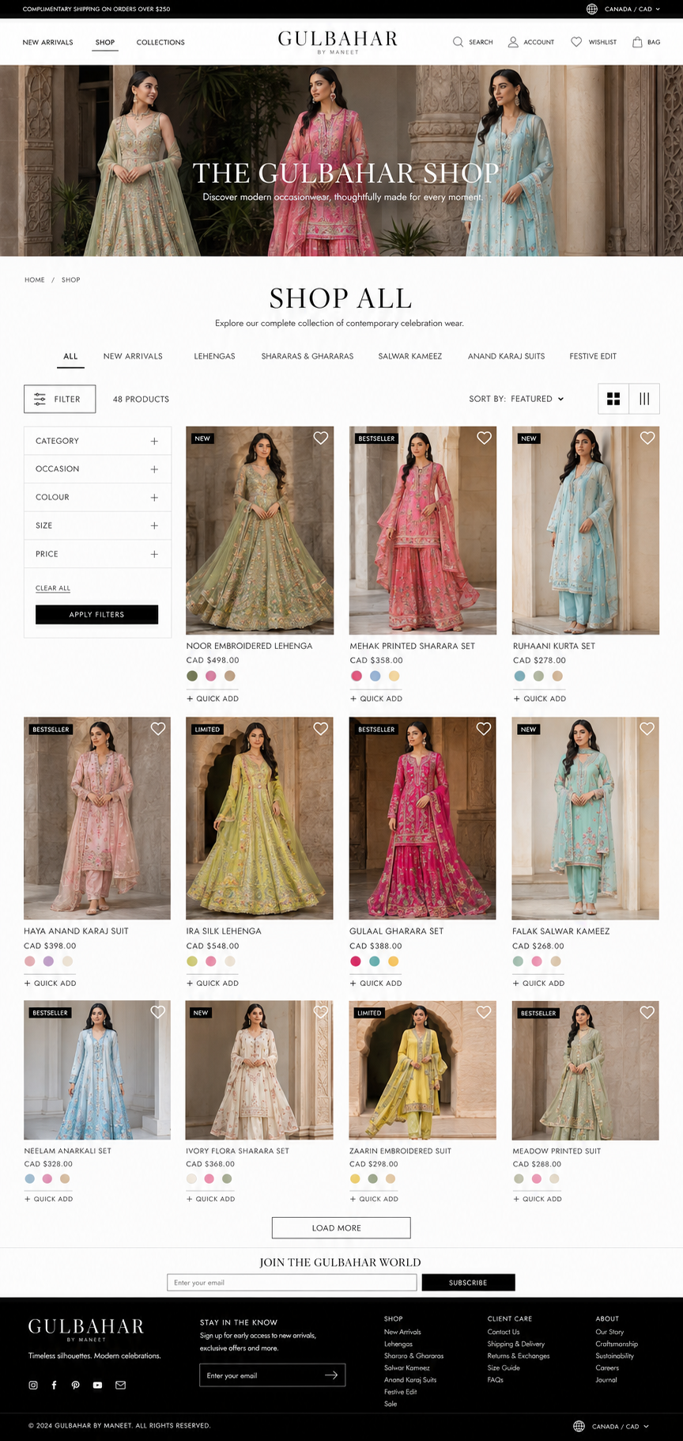Quick add the Noor Embroidered Lehenga
This screenshot has height=1441, width=683.
(x=213, y=699)
